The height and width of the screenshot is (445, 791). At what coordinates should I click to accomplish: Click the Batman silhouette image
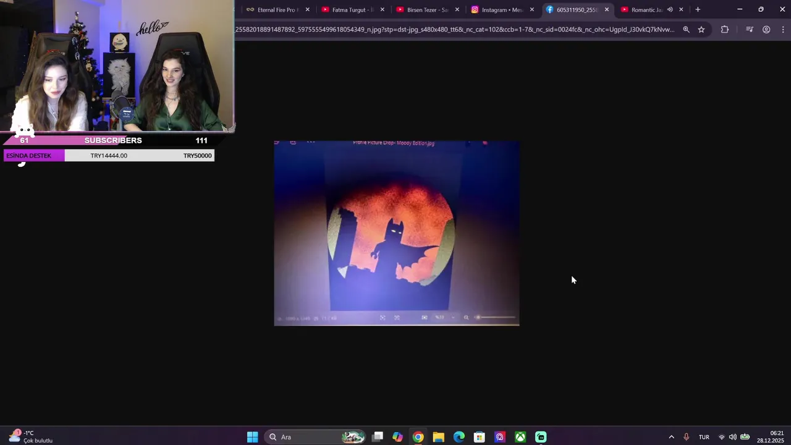[x=397, y=233]
